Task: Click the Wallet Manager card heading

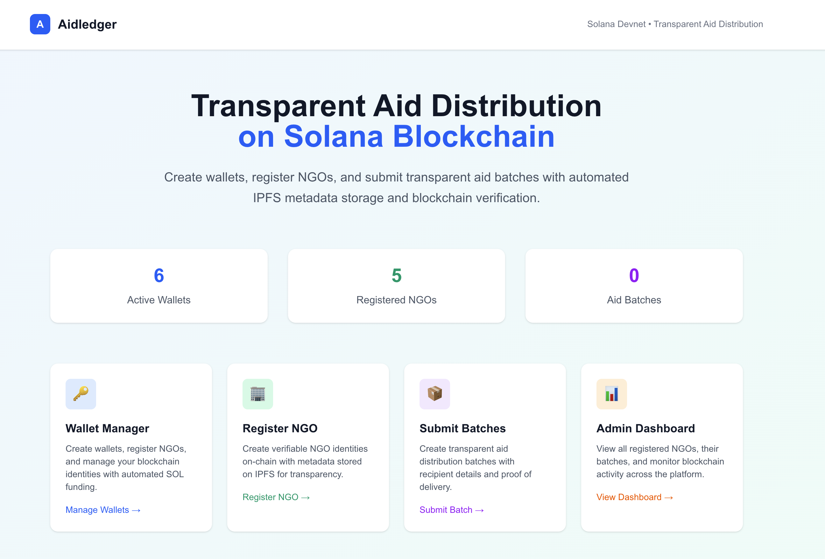Action: [x=107, y=428]
